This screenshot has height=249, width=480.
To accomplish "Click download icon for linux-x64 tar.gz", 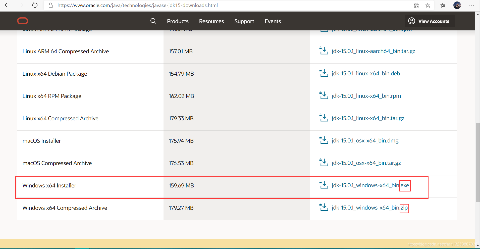I will [x=324, y=118].
